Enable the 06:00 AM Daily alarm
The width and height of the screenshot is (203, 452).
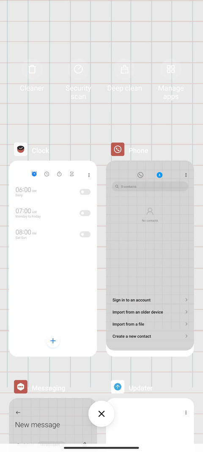coord(85,192)
